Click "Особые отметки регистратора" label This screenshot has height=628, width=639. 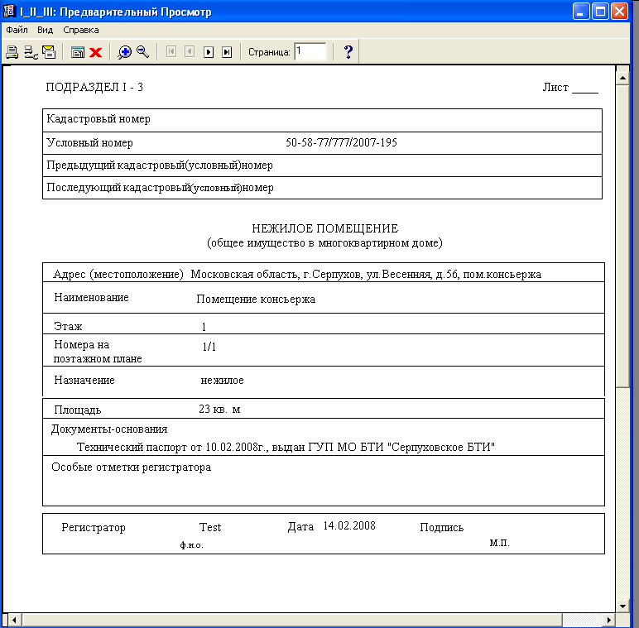coord(132,467)
